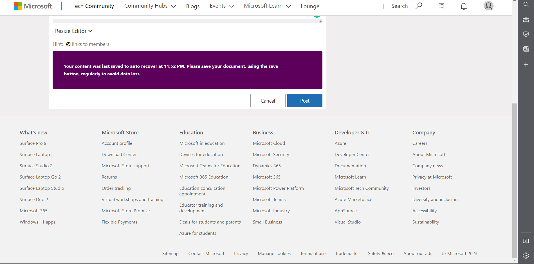Image resolution: width=534 pixels, height=264 pixels.
Task: Open the Outlook icon in the sidebar
Action: coord(526,49)
